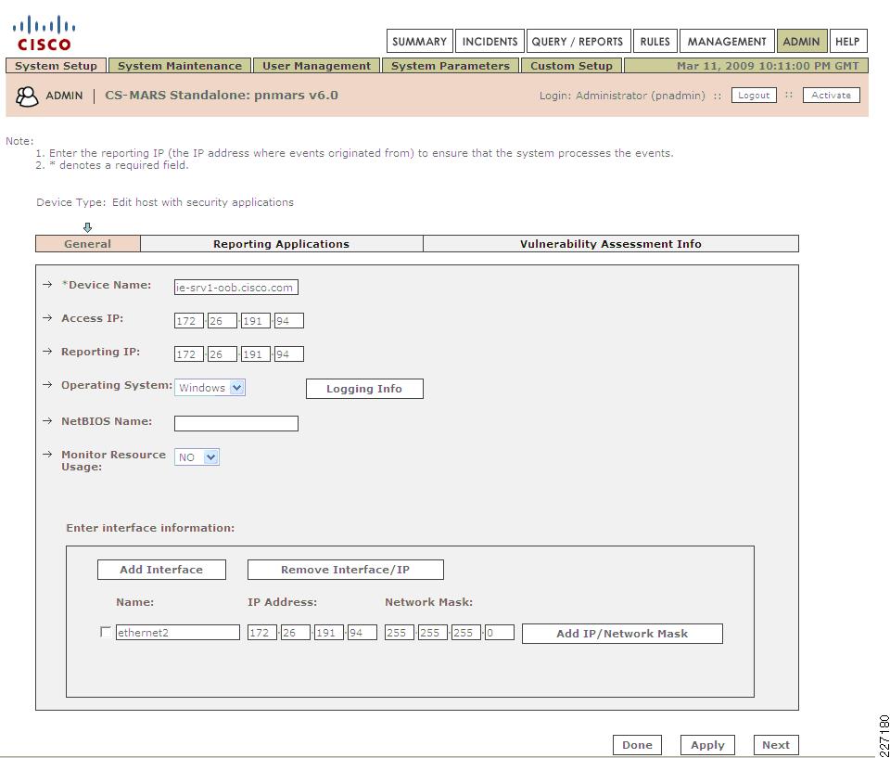Click Reporting IP first octet field
The width and height of the screenshot is (890, 758).
188,354
